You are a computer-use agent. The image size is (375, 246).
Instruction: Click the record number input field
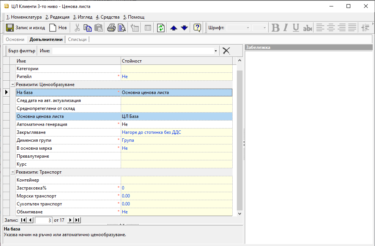click(43, 220)
